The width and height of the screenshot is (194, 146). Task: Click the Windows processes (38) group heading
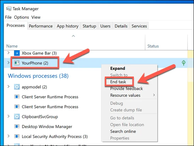[x=38, y=76]
